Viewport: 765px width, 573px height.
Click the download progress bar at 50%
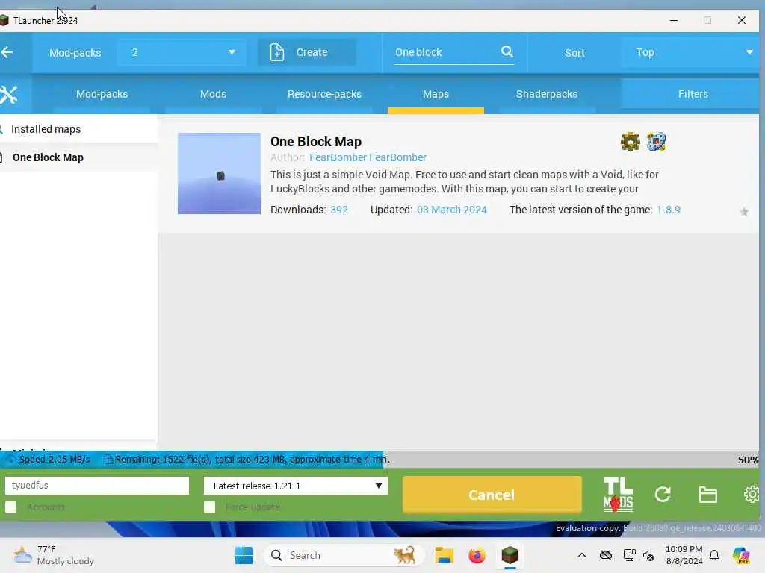click(380, 460)
